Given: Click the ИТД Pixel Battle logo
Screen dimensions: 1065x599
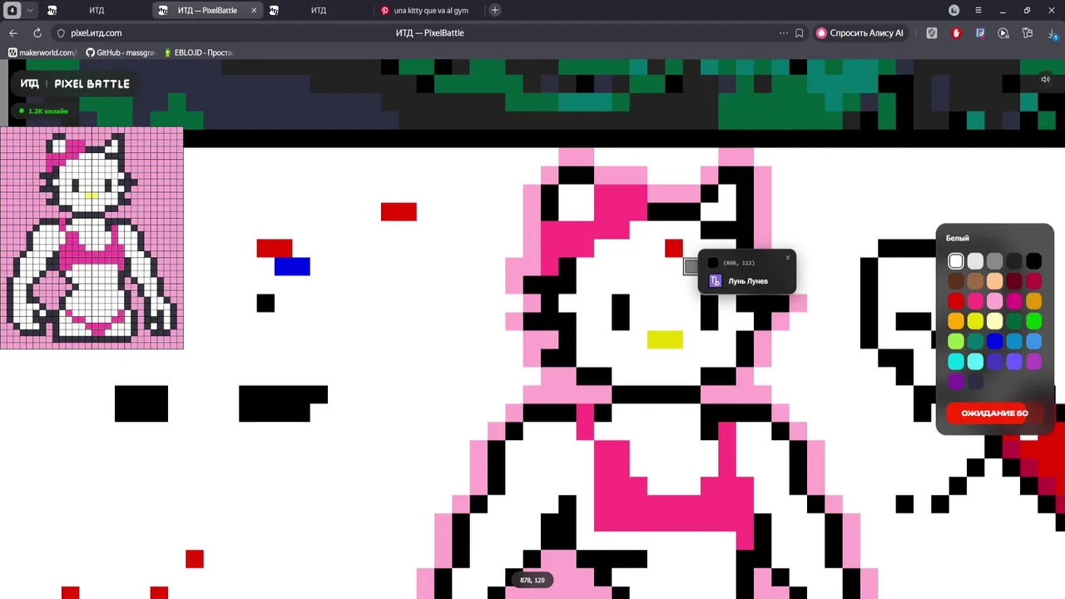Looking at the screenshot, I should (x=75, y=83).
